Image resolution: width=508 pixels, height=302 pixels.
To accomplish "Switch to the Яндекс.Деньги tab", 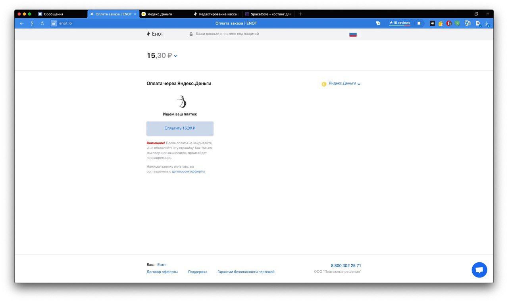I will (165, 14).
